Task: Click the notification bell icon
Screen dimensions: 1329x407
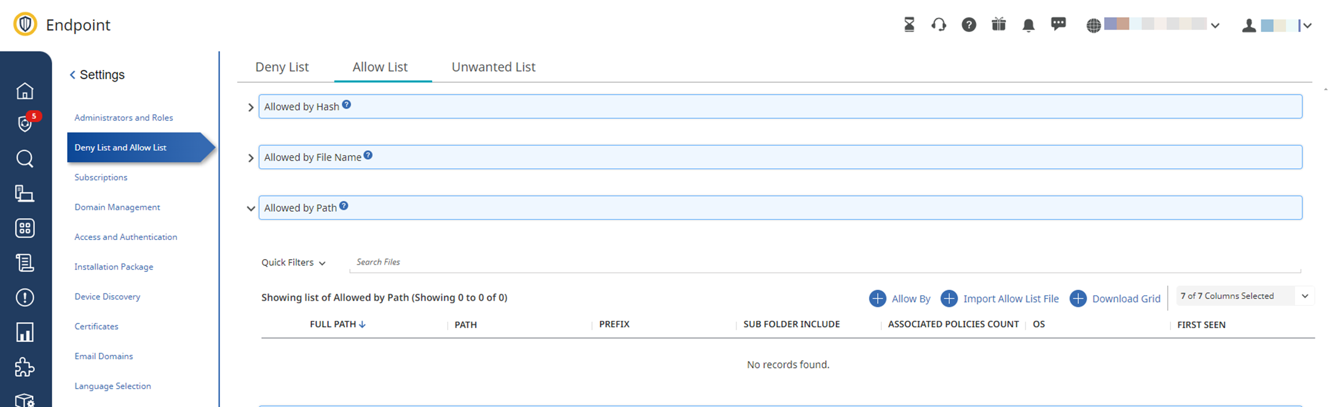Action: click(x=1028, y=25)
